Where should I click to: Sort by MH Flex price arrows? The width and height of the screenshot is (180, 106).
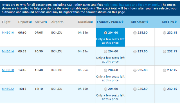(x=175, y=22)
